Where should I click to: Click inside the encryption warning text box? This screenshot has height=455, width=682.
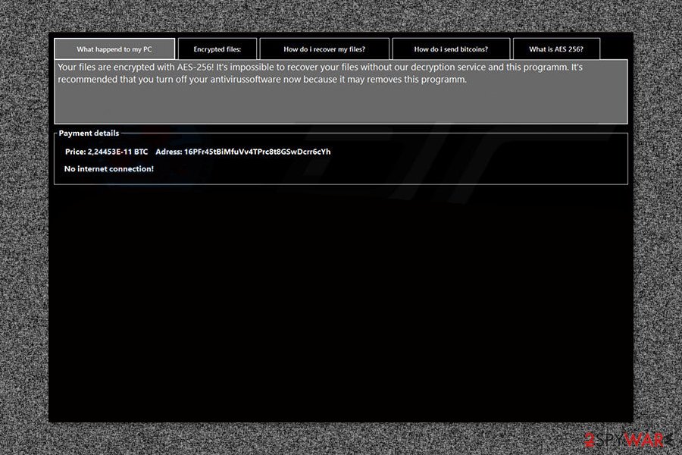[339, 91]
